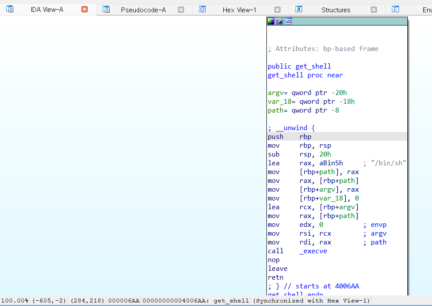Click the Structures tab icon

point(299,9)
